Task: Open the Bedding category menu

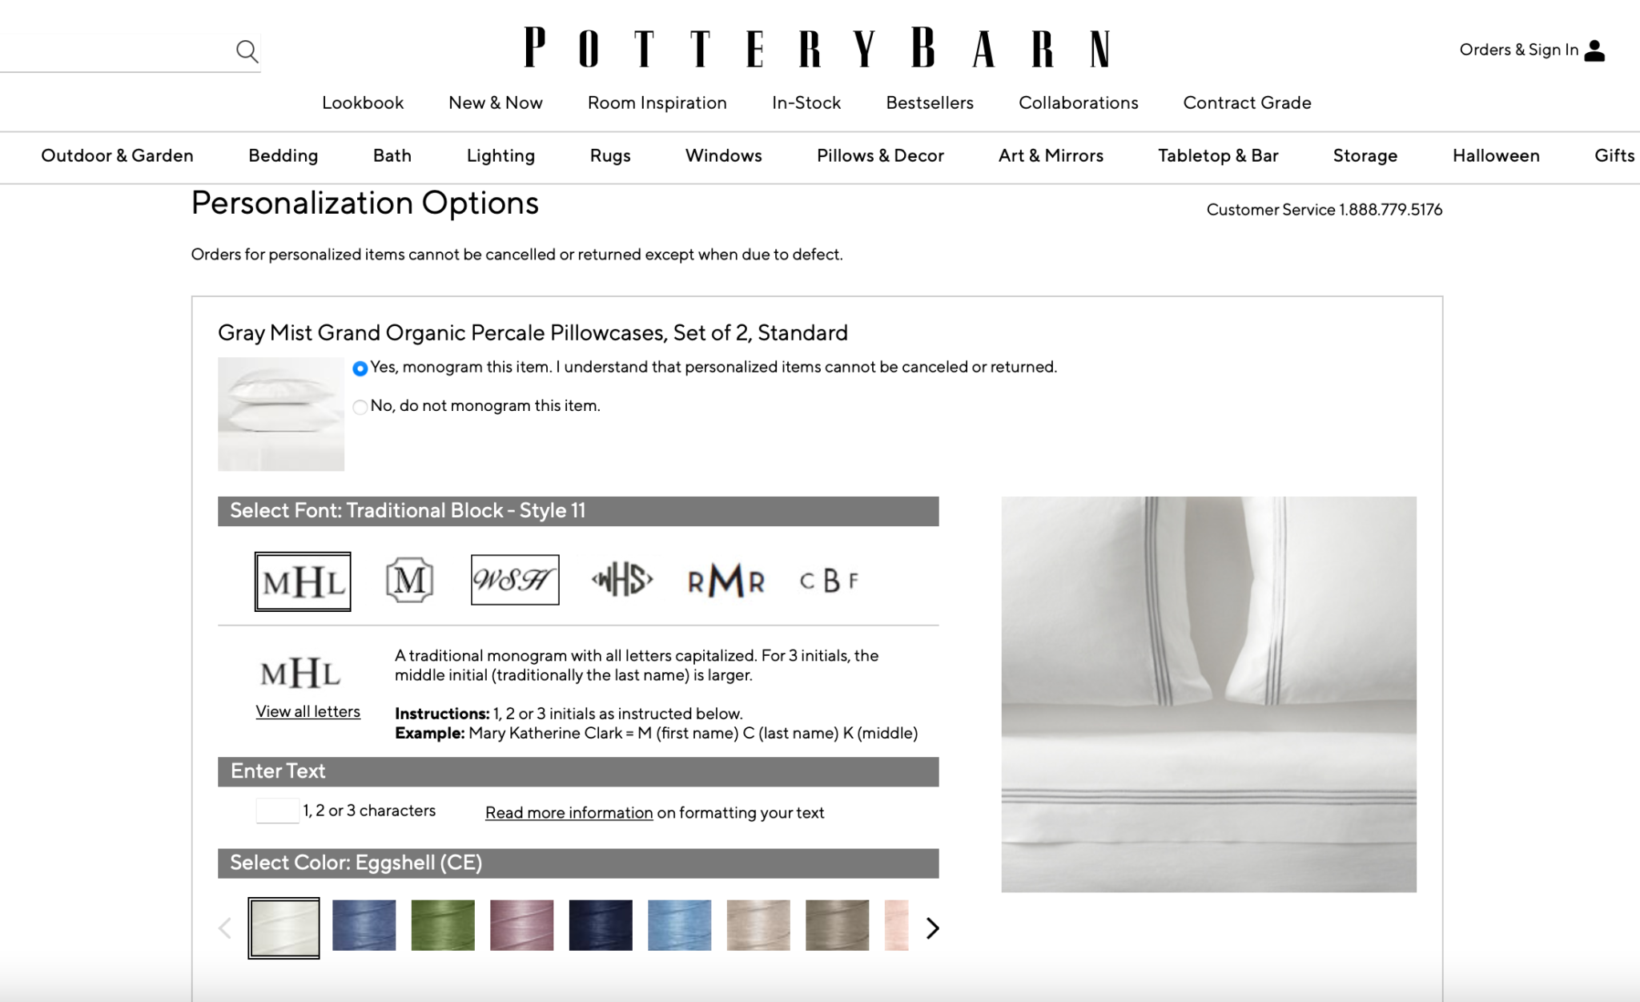Action: coord(283,155)
